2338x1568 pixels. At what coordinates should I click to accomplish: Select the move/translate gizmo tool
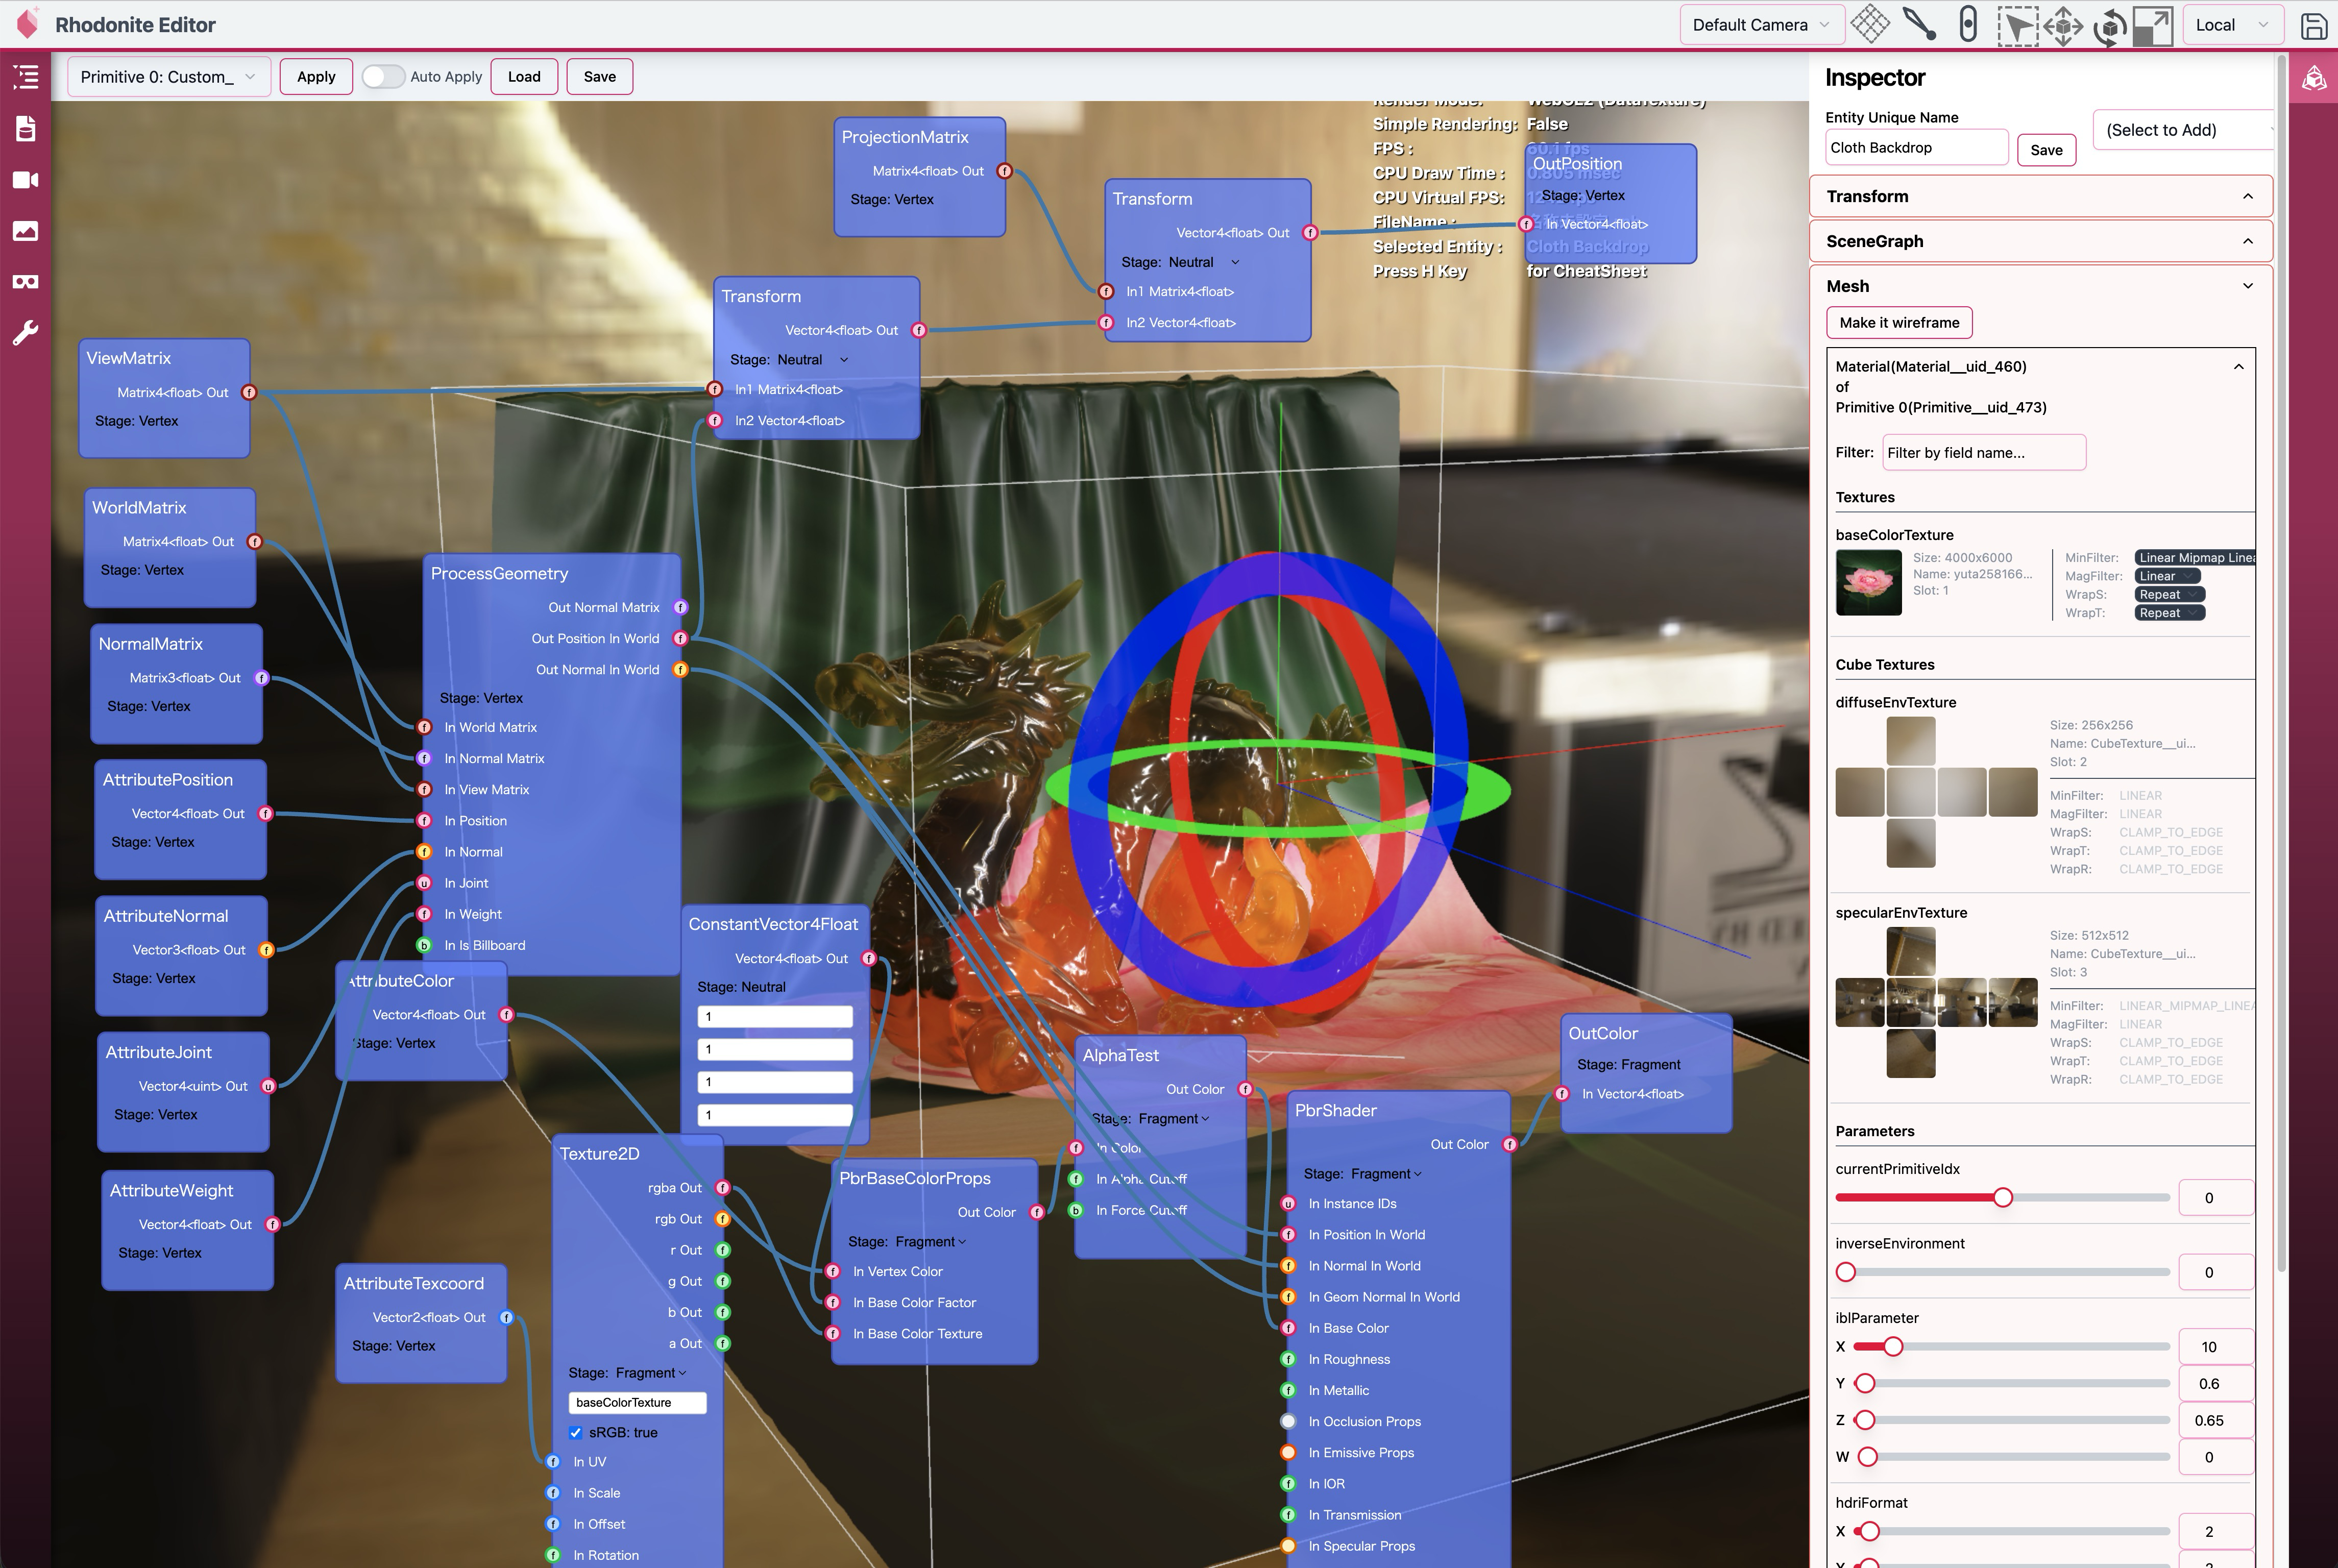pos(2063,25)
